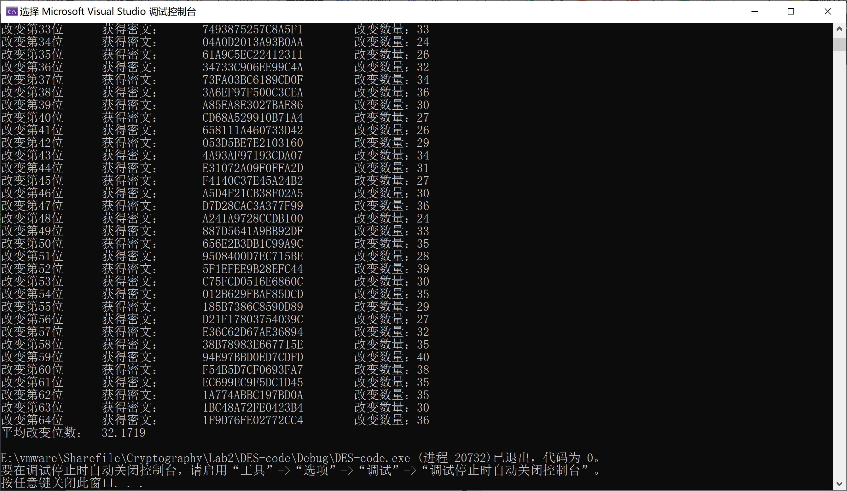Click the vertical scrollbar thumb

coord(839,45)
